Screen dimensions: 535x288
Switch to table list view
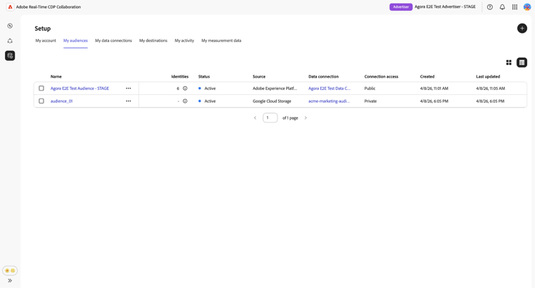point(522,63)
